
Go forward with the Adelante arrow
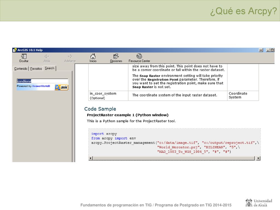click(70, 56)
